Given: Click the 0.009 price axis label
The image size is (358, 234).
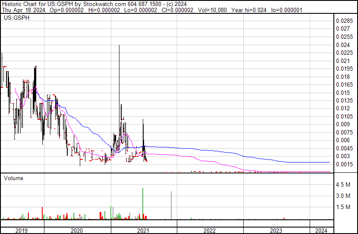Looking at the screenshot, I should click(343, 124).
